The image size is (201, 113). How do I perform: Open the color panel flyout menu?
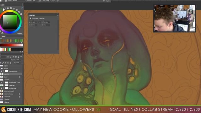[22, 5]
